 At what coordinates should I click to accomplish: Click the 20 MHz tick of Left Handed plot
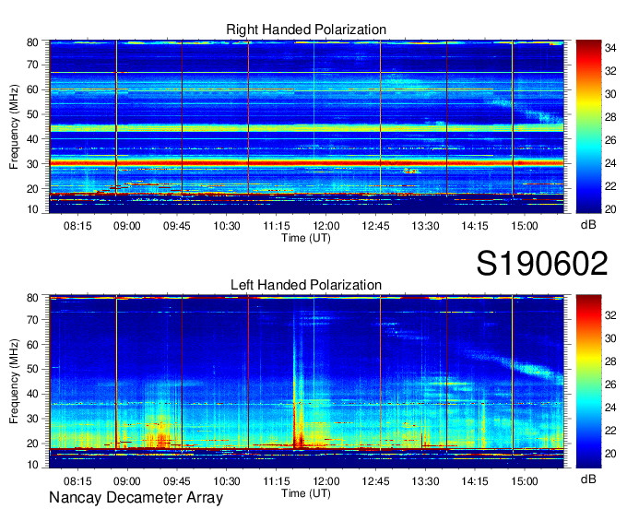point(32,444)
